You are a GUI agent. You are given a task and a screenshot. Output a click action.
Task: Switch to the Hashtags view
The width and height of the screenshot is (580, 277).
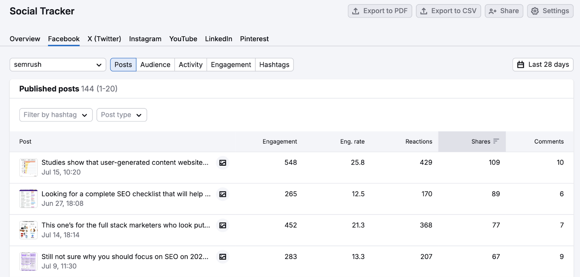pyautogui.click(x=274, y=65)
